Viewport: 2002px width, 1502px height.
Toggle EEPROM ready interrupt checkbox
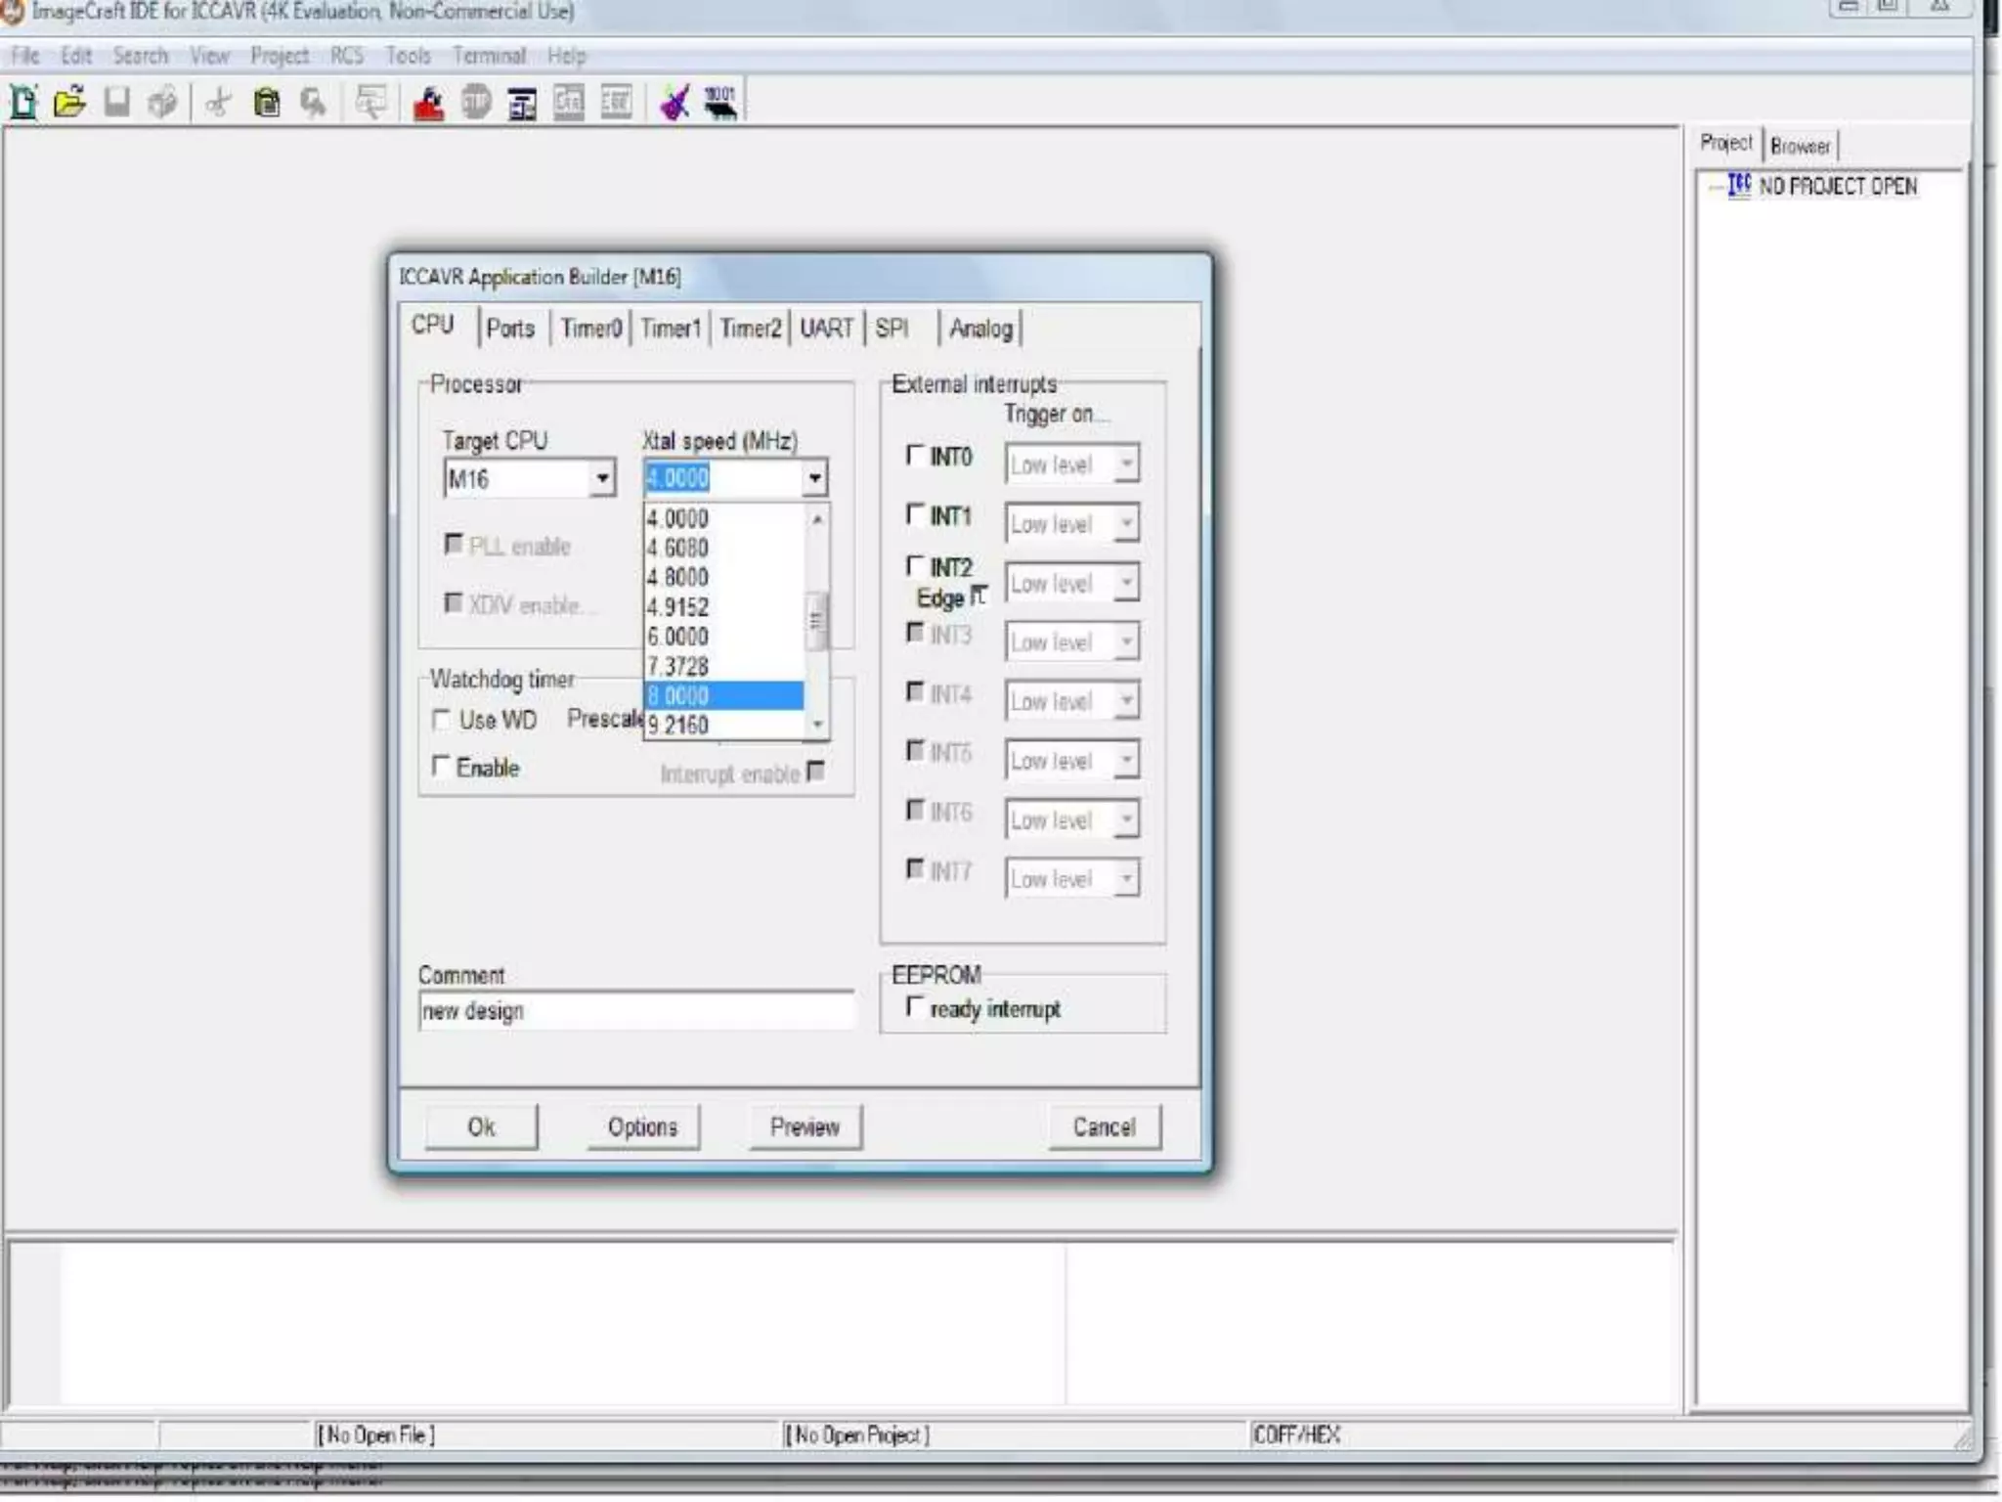pos(915,1007)
